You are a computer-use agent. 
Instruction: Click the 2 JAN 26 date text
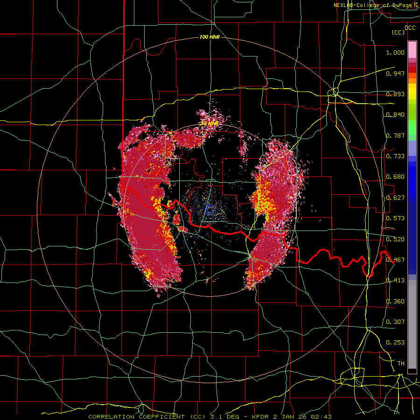pos(291,417)
